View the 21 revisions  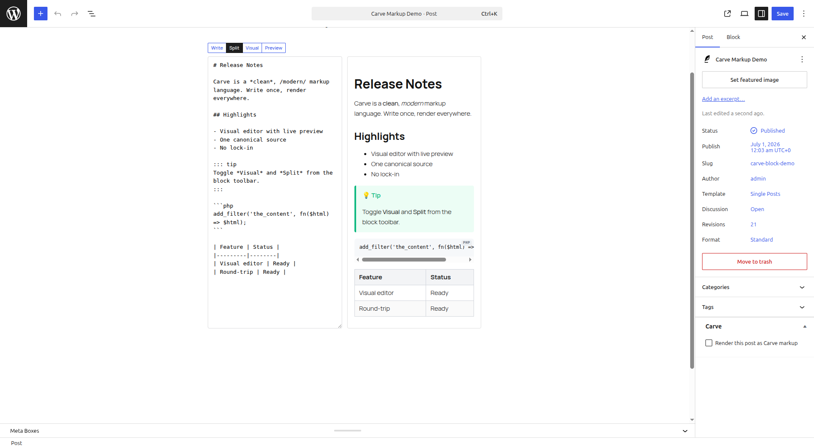point(753,224)
